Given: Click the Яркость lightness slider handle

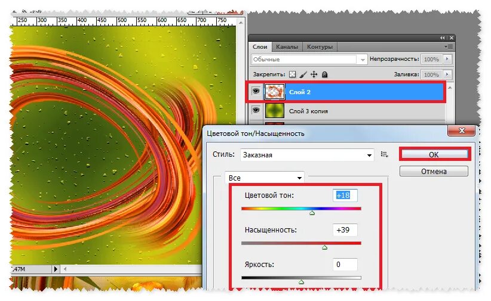Looking at the screenshot, I should point(301,282).
